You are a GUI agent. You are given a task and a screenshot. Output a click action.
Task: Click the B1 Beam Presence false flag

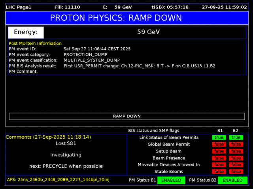click(219, 158)
